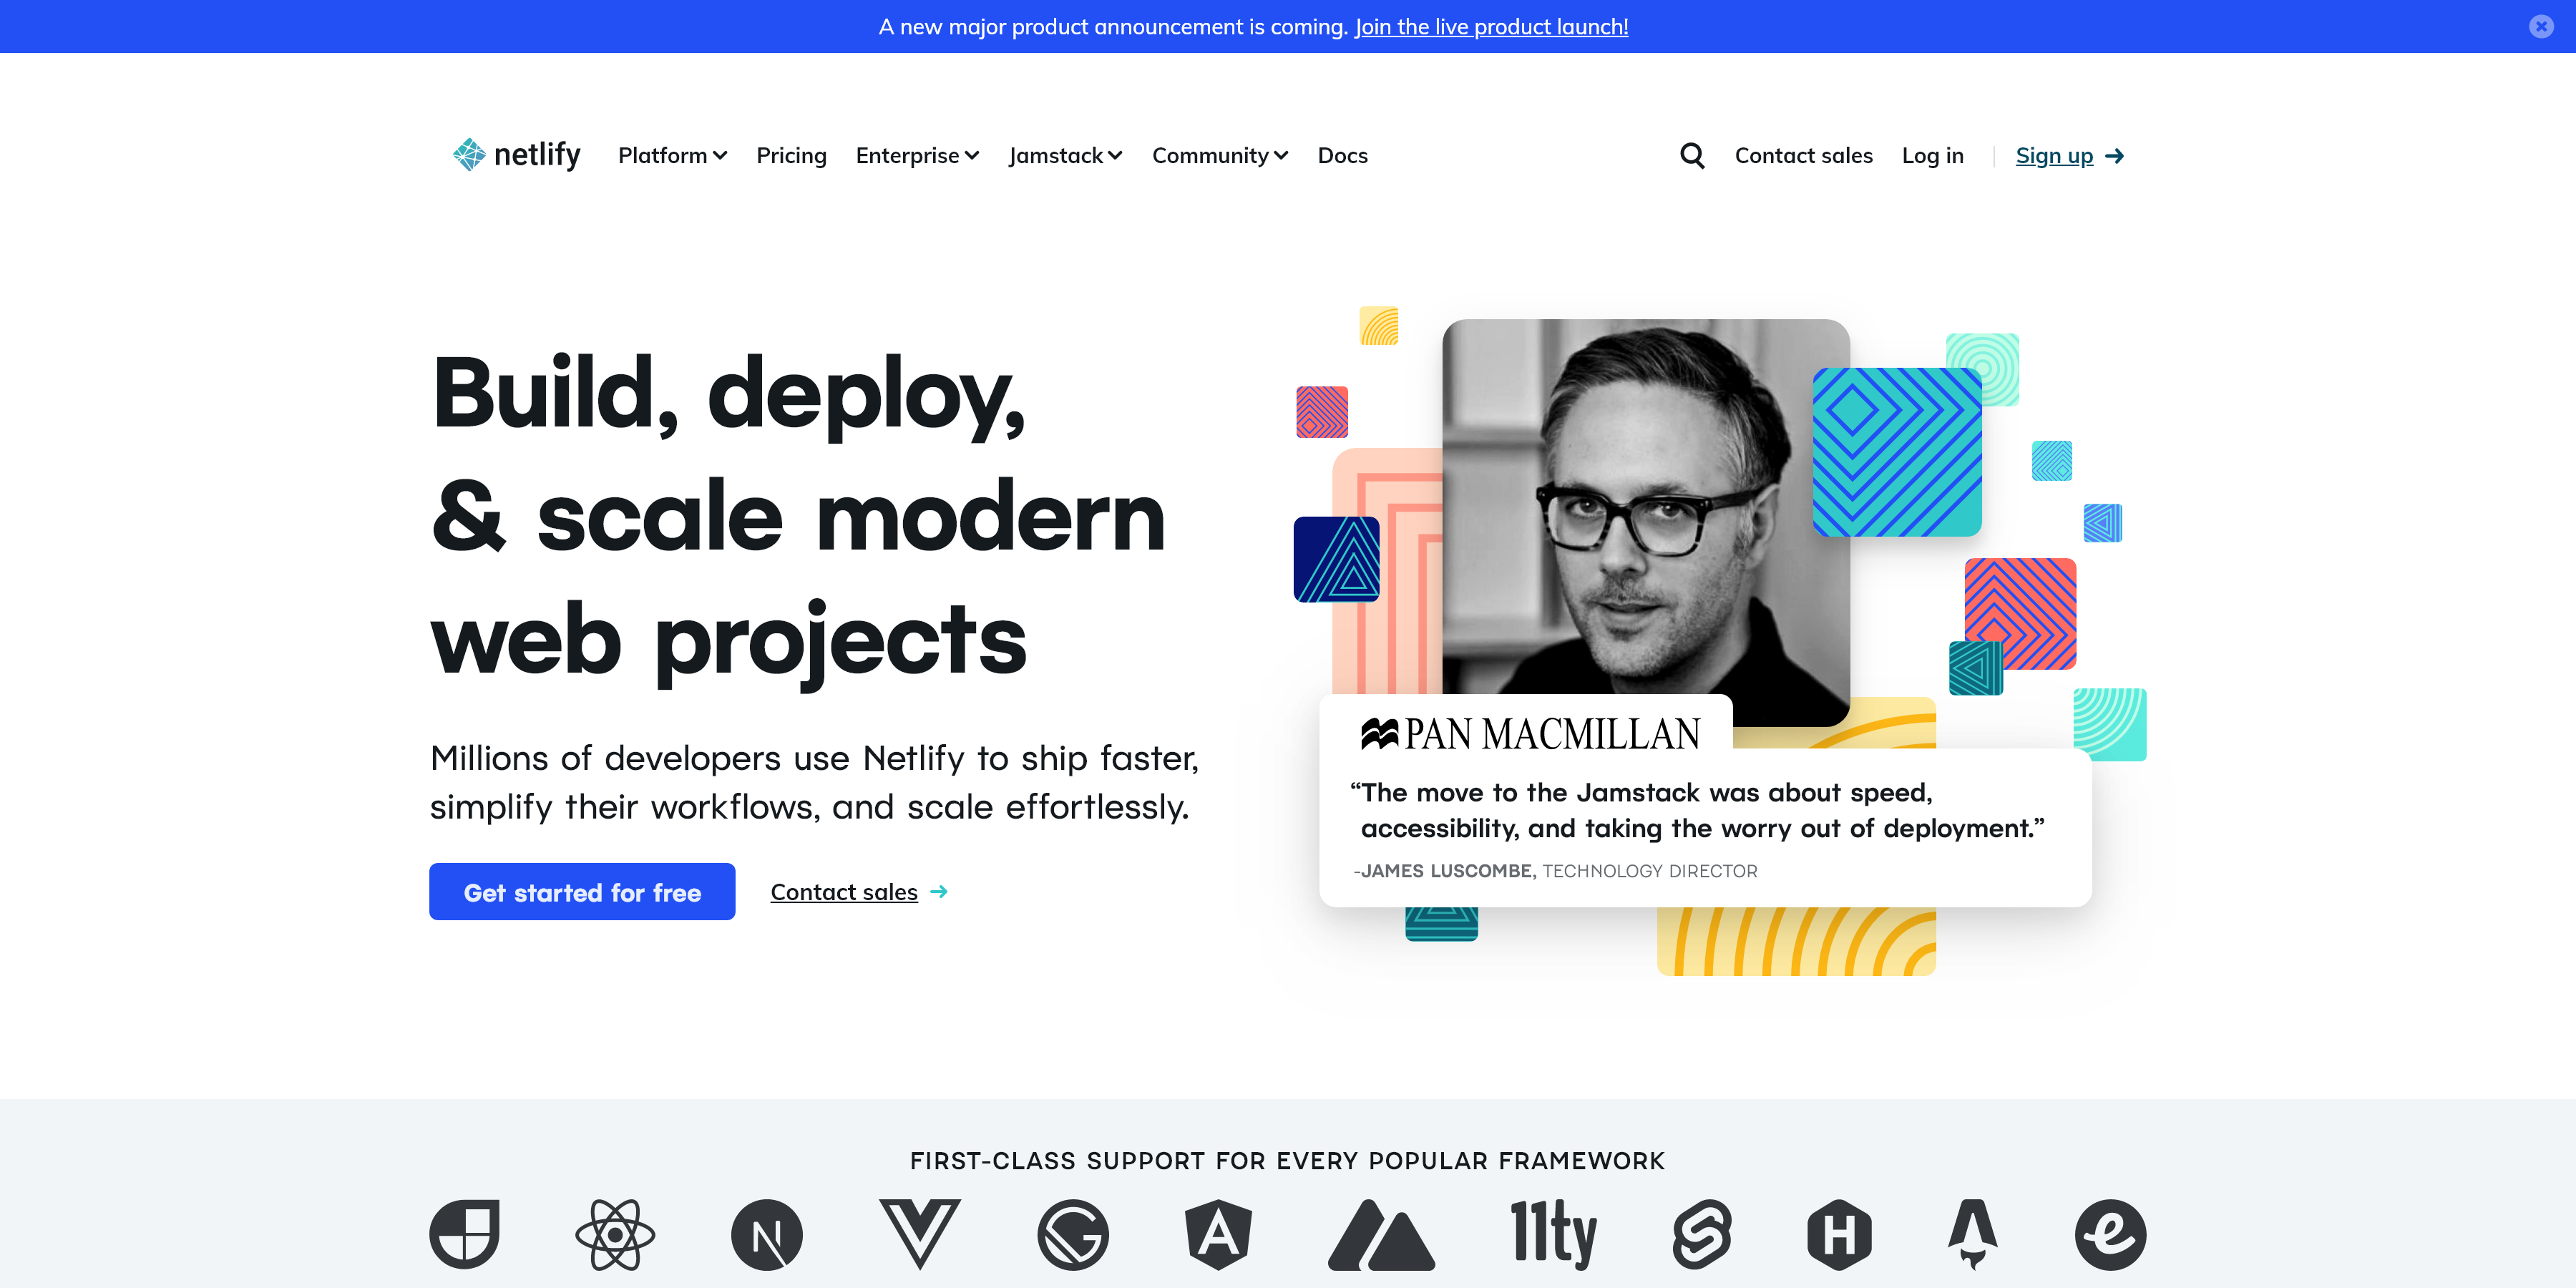Click the Pan Macmillan logo
The width and height of the screenshot is (2576, 1288).
(1530, 734)
